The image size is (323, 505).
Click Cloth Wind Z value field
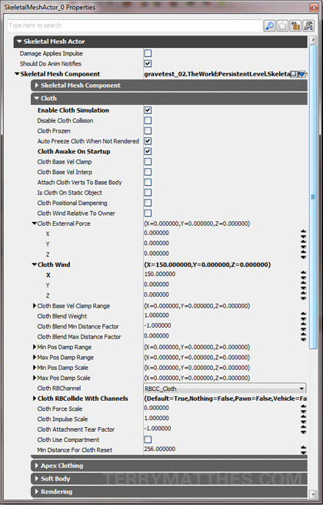(221, 295)
